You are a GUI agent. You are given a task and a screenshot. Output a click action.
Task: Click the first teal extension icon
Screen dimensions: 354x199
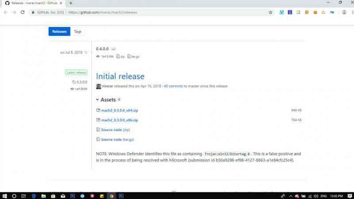tap(281, 12)
